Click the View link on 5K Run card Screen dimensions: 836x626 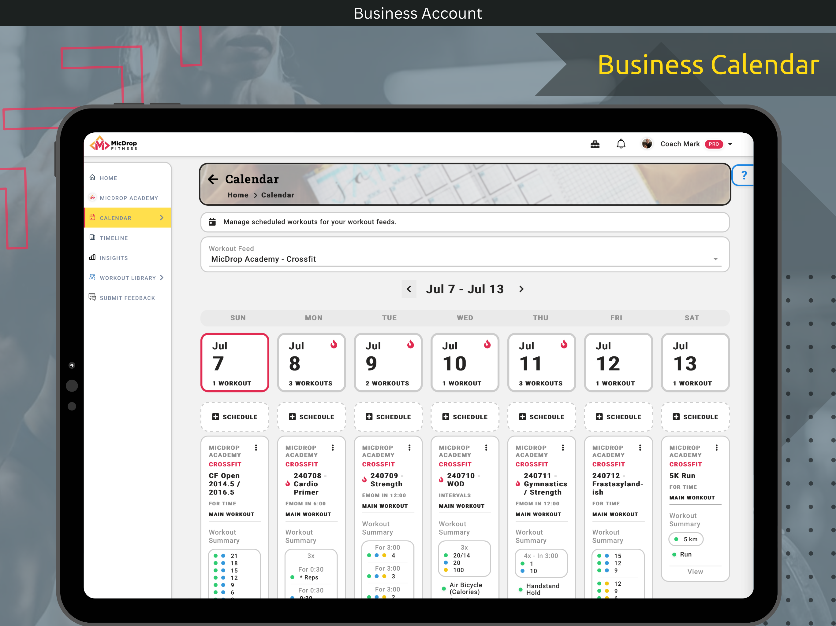pyautogui.click(x=695, y=572)
